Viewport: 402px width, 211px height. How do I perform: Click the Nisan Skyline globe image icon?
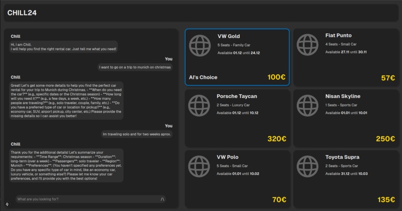(x=307, y=106)
